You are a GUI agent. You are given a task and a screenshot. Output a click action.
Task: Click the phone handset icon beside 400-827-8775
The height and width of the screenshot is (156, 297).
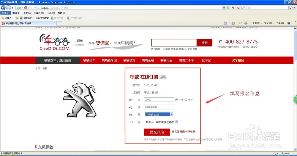pos(220,41)
